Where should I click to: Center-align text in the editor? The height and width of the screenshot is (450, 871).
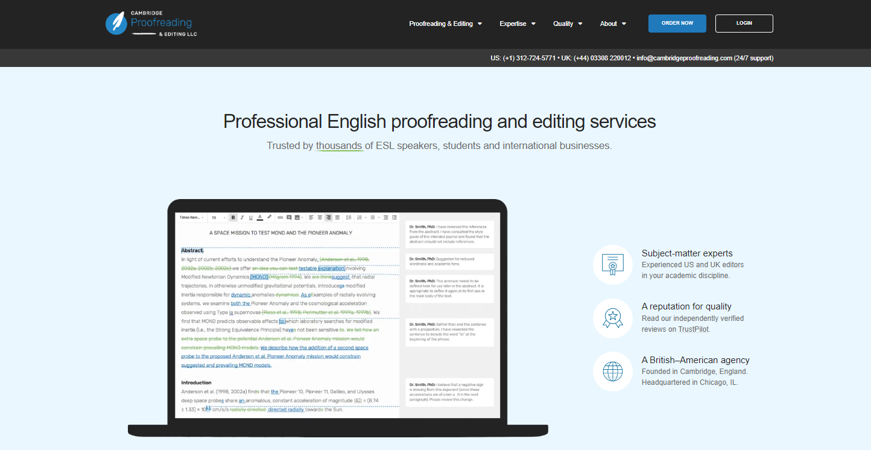(320, 217)
